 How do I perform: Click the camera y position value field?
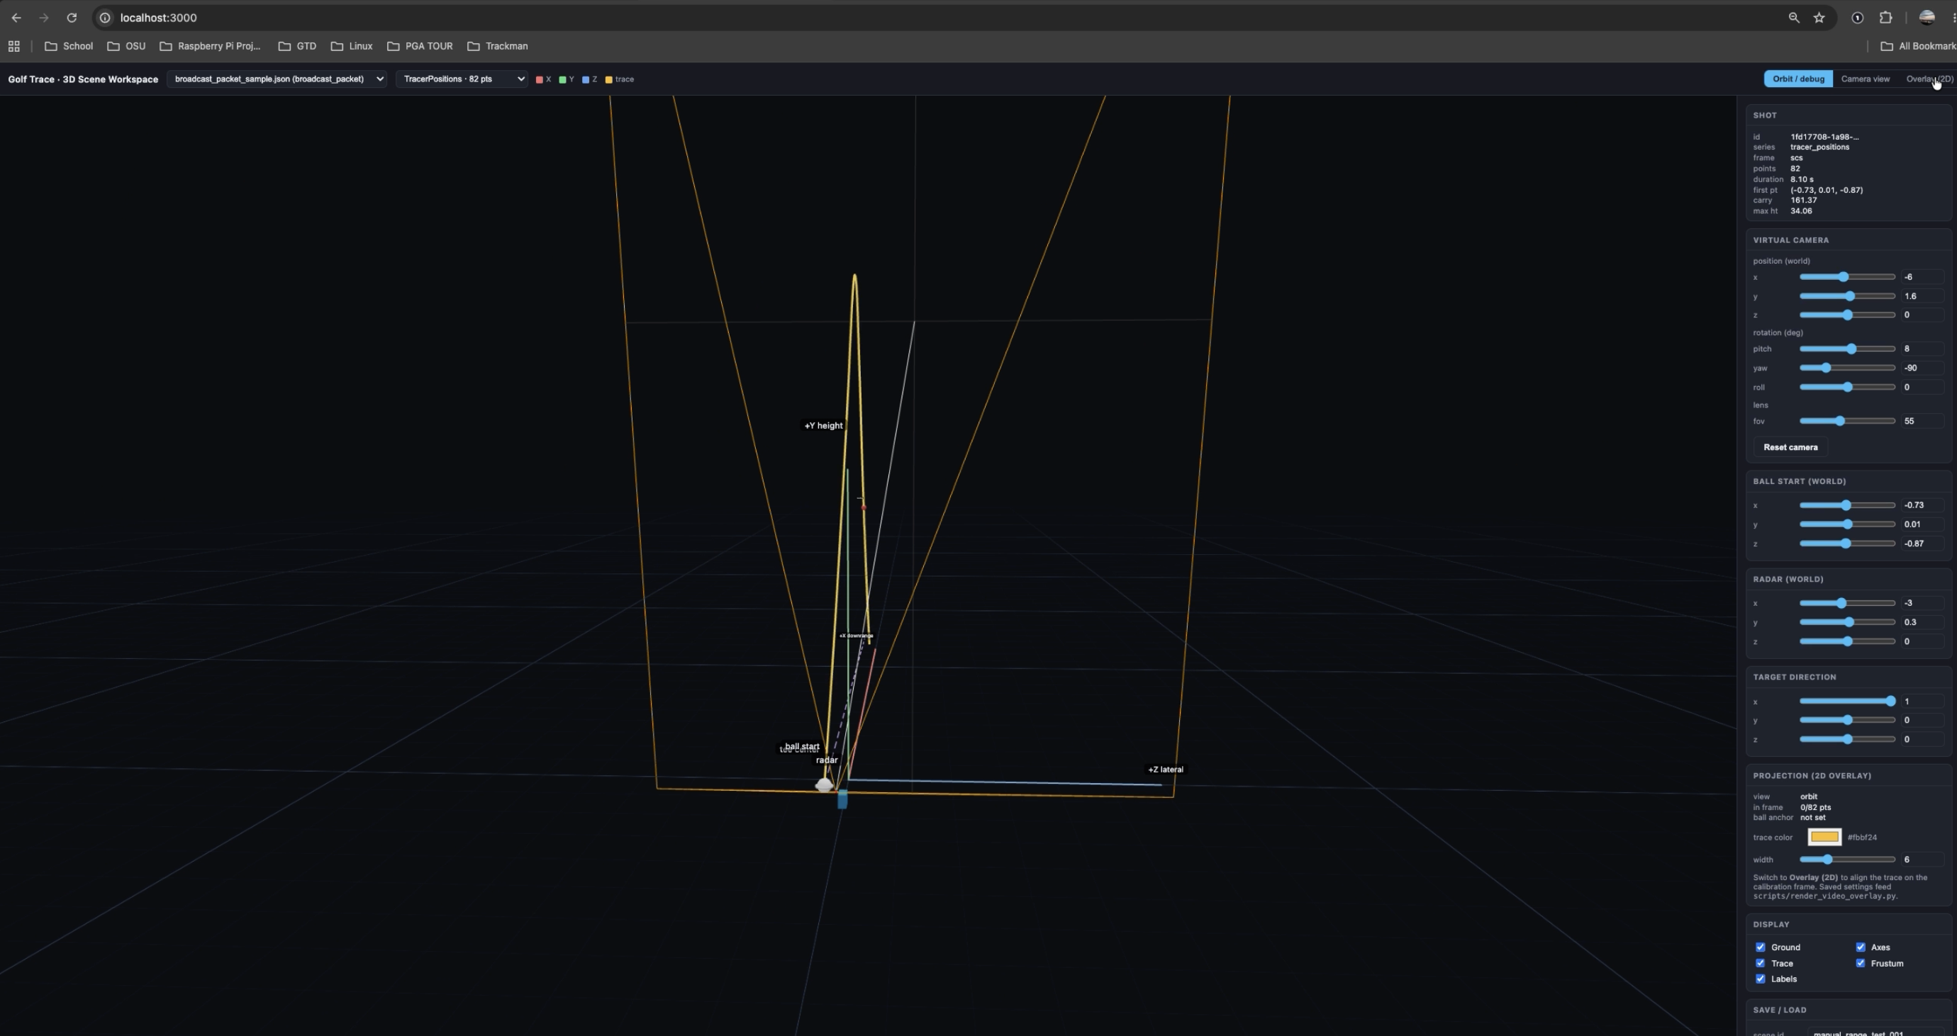(x=1922, y=296)
